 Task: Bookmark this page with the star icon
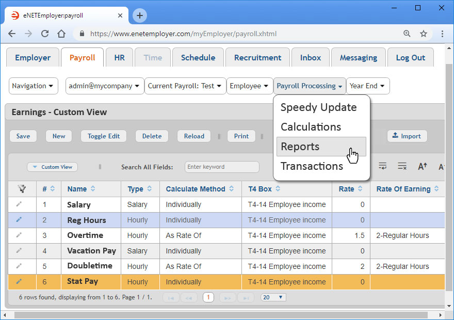424,34
